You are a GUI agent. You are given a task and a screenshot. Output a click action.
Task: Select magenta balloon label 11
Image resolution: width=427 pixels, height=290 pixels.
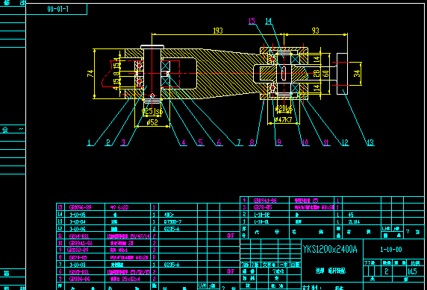pos(326,142)
